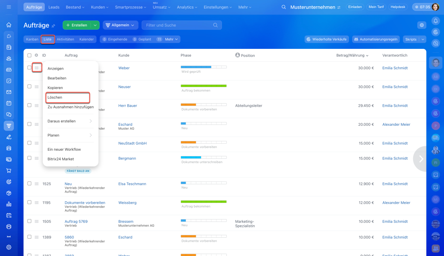Open customer link Elsa Teschmann

click(132, 184)
